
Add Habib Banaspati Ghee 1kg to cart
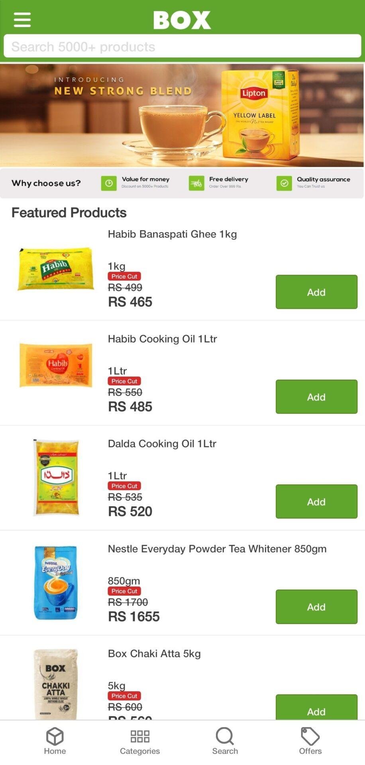pyautogui.click(x=316, y=292)
